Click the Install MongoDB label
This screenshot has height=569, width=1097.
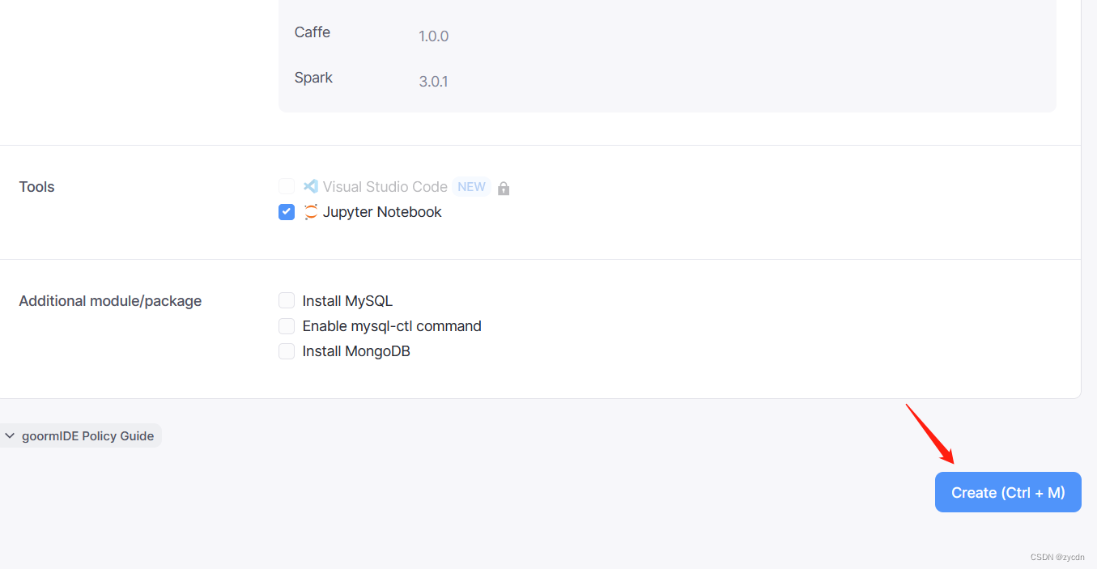click(x=356, y=351)
